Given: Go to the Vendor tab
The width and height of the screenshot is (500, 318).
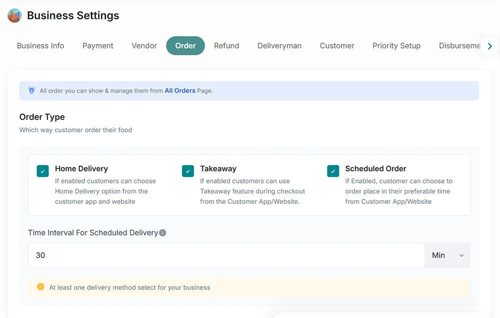Looking at the screenshot, I should coord(144,45).
